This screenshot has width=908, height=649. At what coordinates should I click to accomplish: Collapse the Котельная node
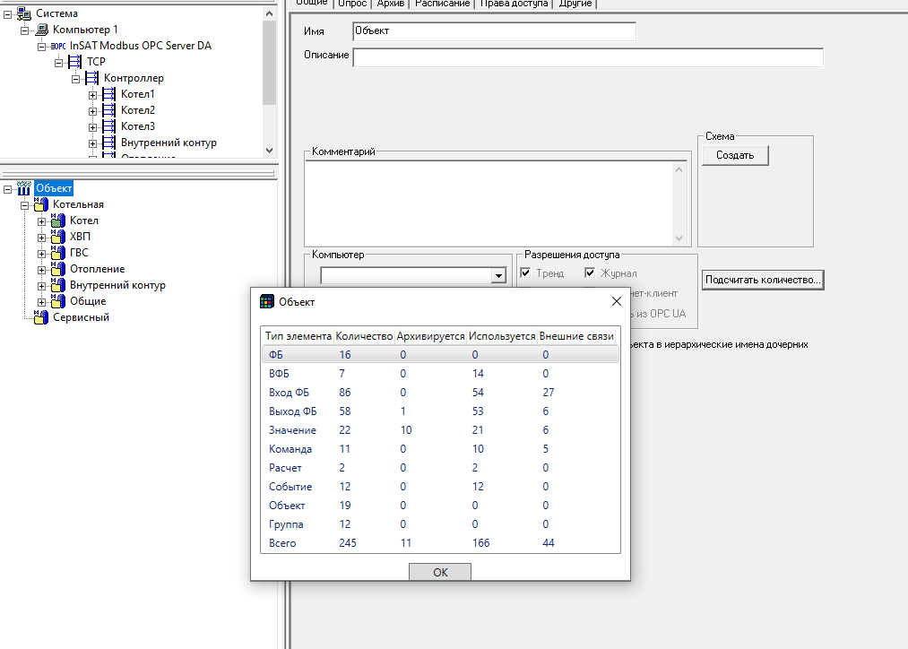click(24, 205)
